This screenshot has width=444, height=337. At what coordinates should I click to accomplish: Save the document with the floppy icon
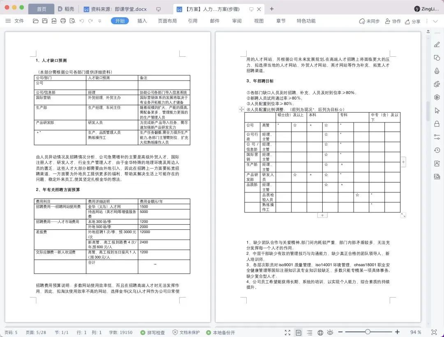[x=45, y=21]
